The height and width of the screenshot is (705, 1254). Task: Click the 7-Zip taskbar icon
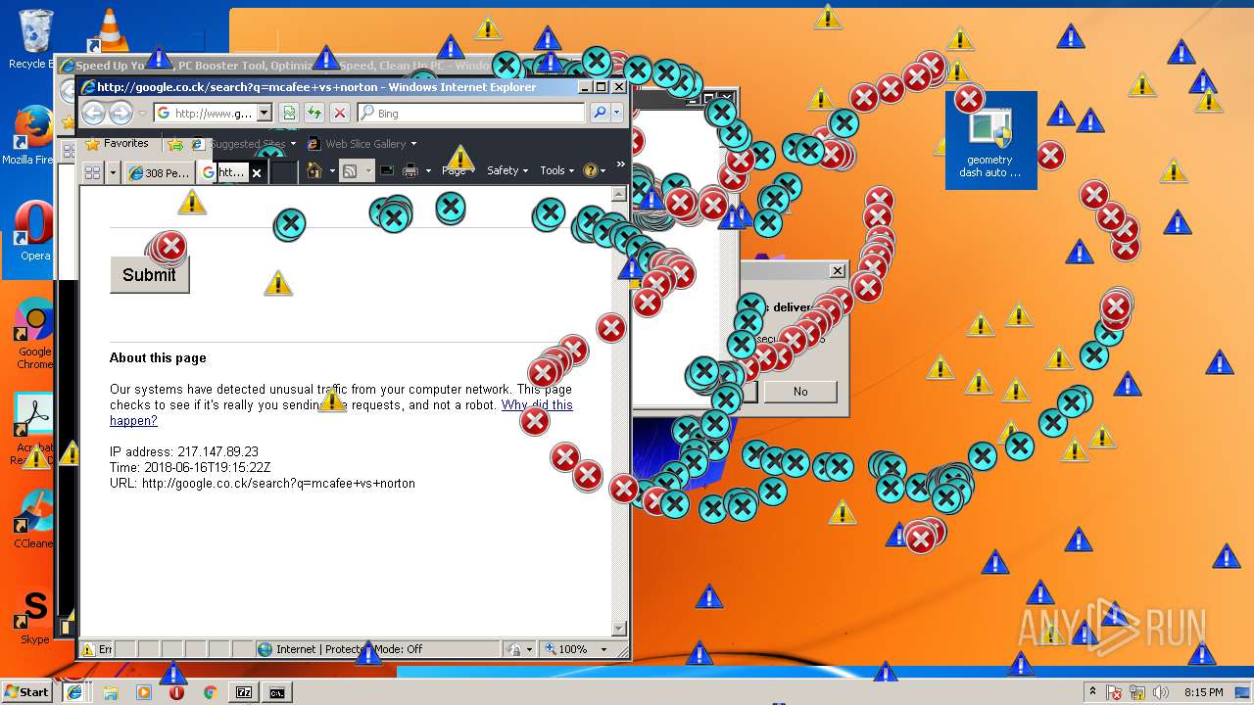click(x=244, y=692)
